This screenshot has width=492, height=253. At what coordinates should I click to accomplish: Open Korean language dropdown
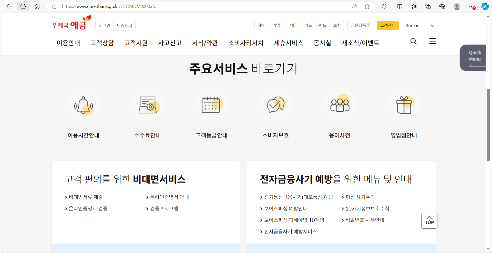420,26
